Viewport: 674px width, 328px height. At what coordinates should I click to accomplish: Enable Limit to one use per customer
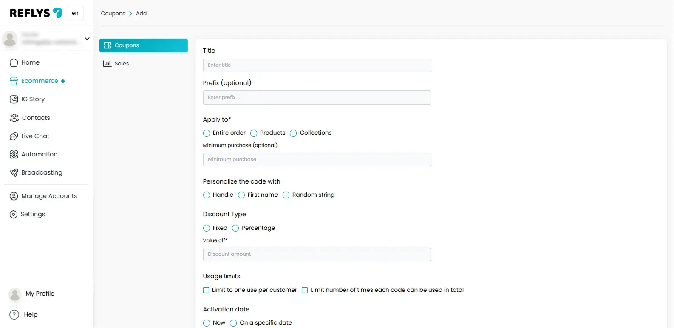(206, 290)
